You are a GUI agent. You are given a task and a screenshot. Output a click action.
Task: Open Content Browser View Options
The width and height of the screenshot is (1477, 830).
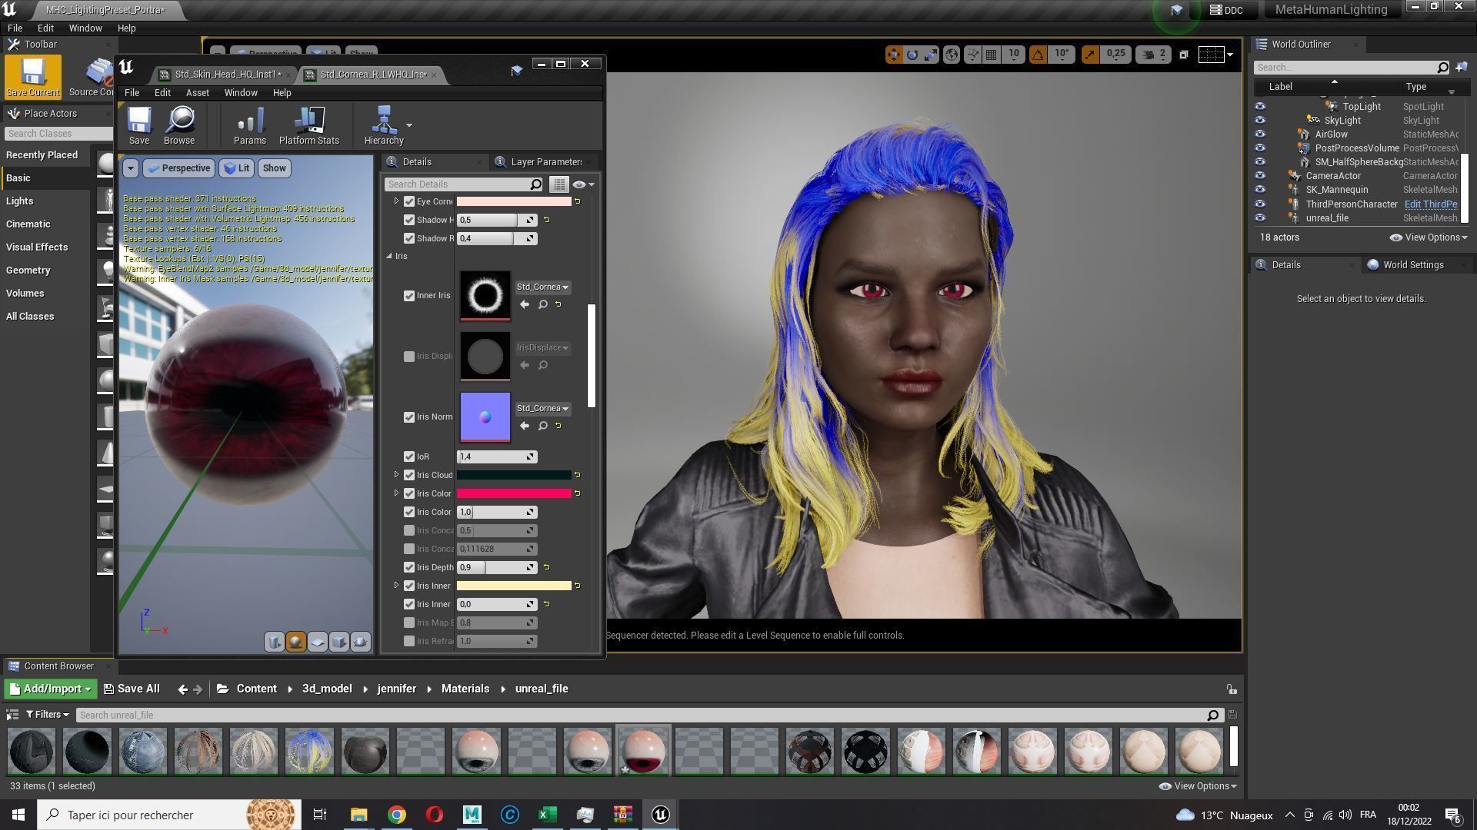pyautogui.click(x=1198, y=786)
